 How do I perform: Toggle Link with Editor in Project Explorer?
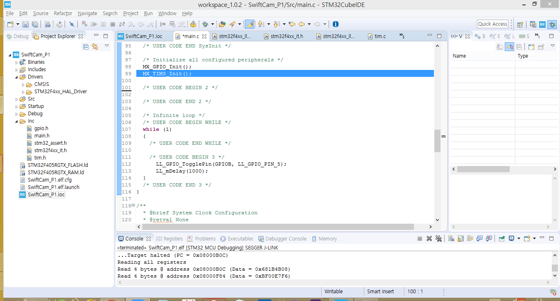pos(95,47)
